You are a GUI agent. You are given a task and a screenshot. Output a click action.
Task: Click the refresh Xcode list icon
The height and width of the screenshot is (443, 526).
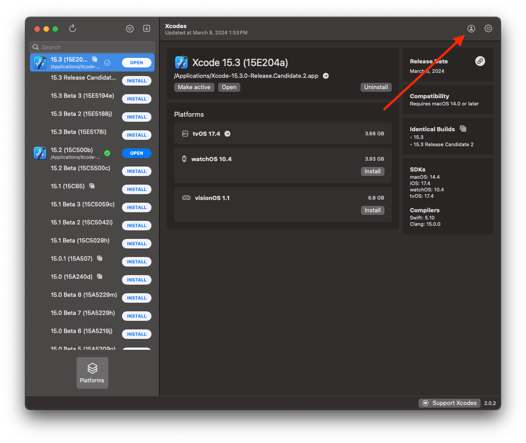click(73, 29)
